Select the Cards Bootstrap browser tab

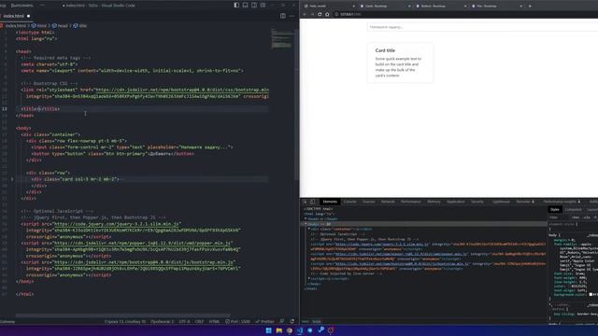[x=385, y=7]
